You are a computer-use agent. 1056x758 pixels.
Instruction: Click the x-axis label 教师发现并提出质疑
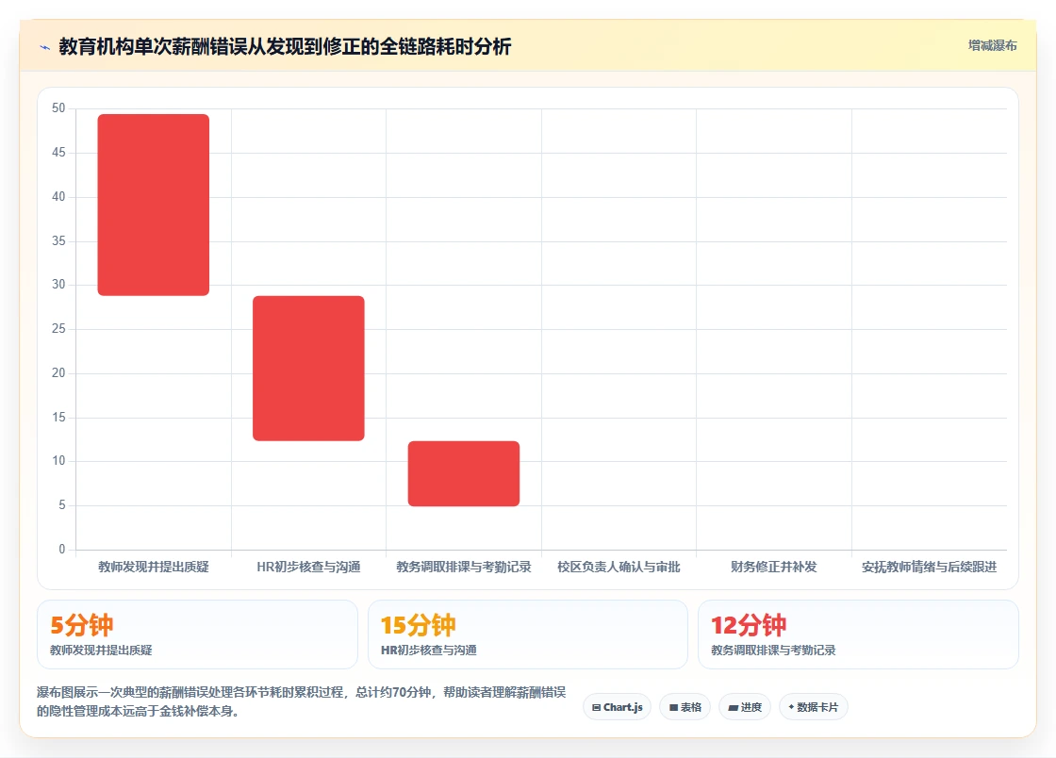tap(154, 567)
